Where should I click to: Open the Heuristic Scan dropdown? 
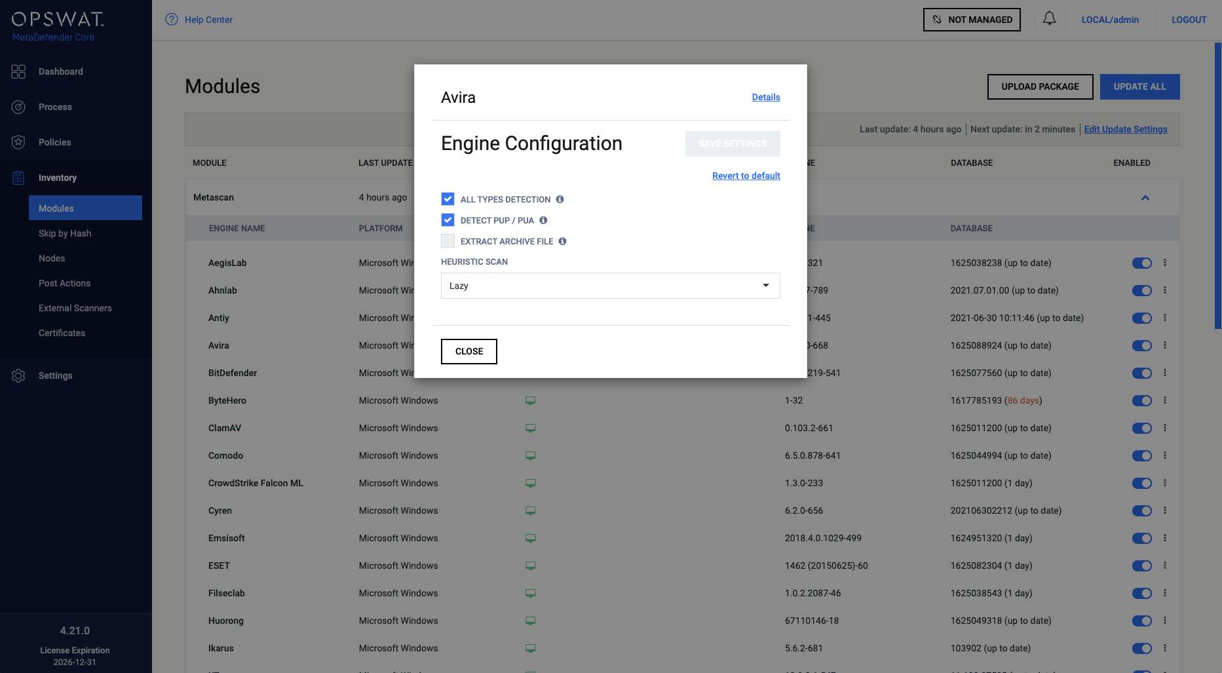[x=610, y=286]
